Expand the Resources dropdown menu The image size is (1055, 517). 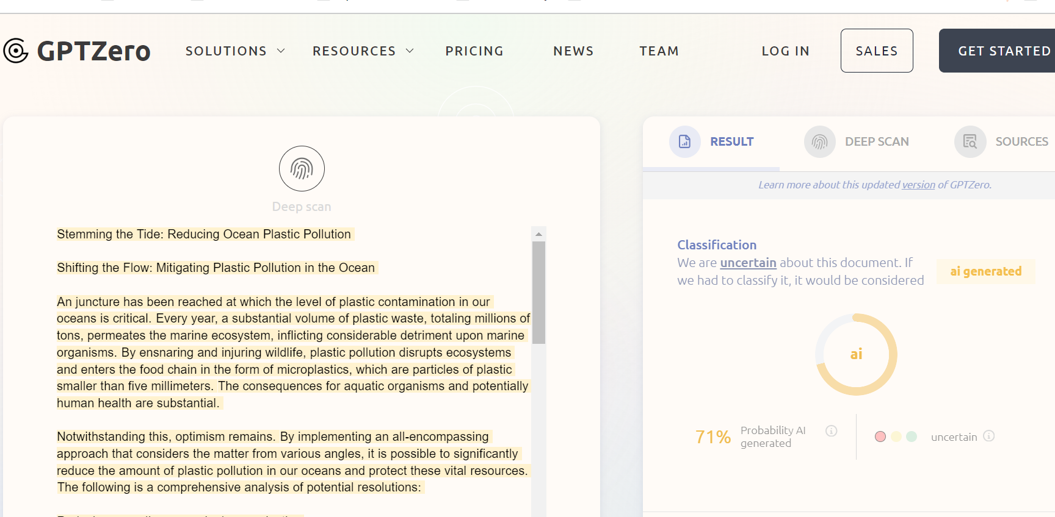click(x=363, y=51)
